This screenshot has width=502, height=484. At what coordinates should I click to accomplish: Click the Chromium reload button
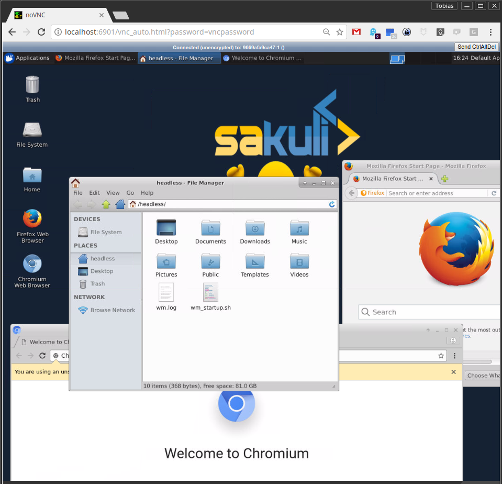tap(42, 356)
